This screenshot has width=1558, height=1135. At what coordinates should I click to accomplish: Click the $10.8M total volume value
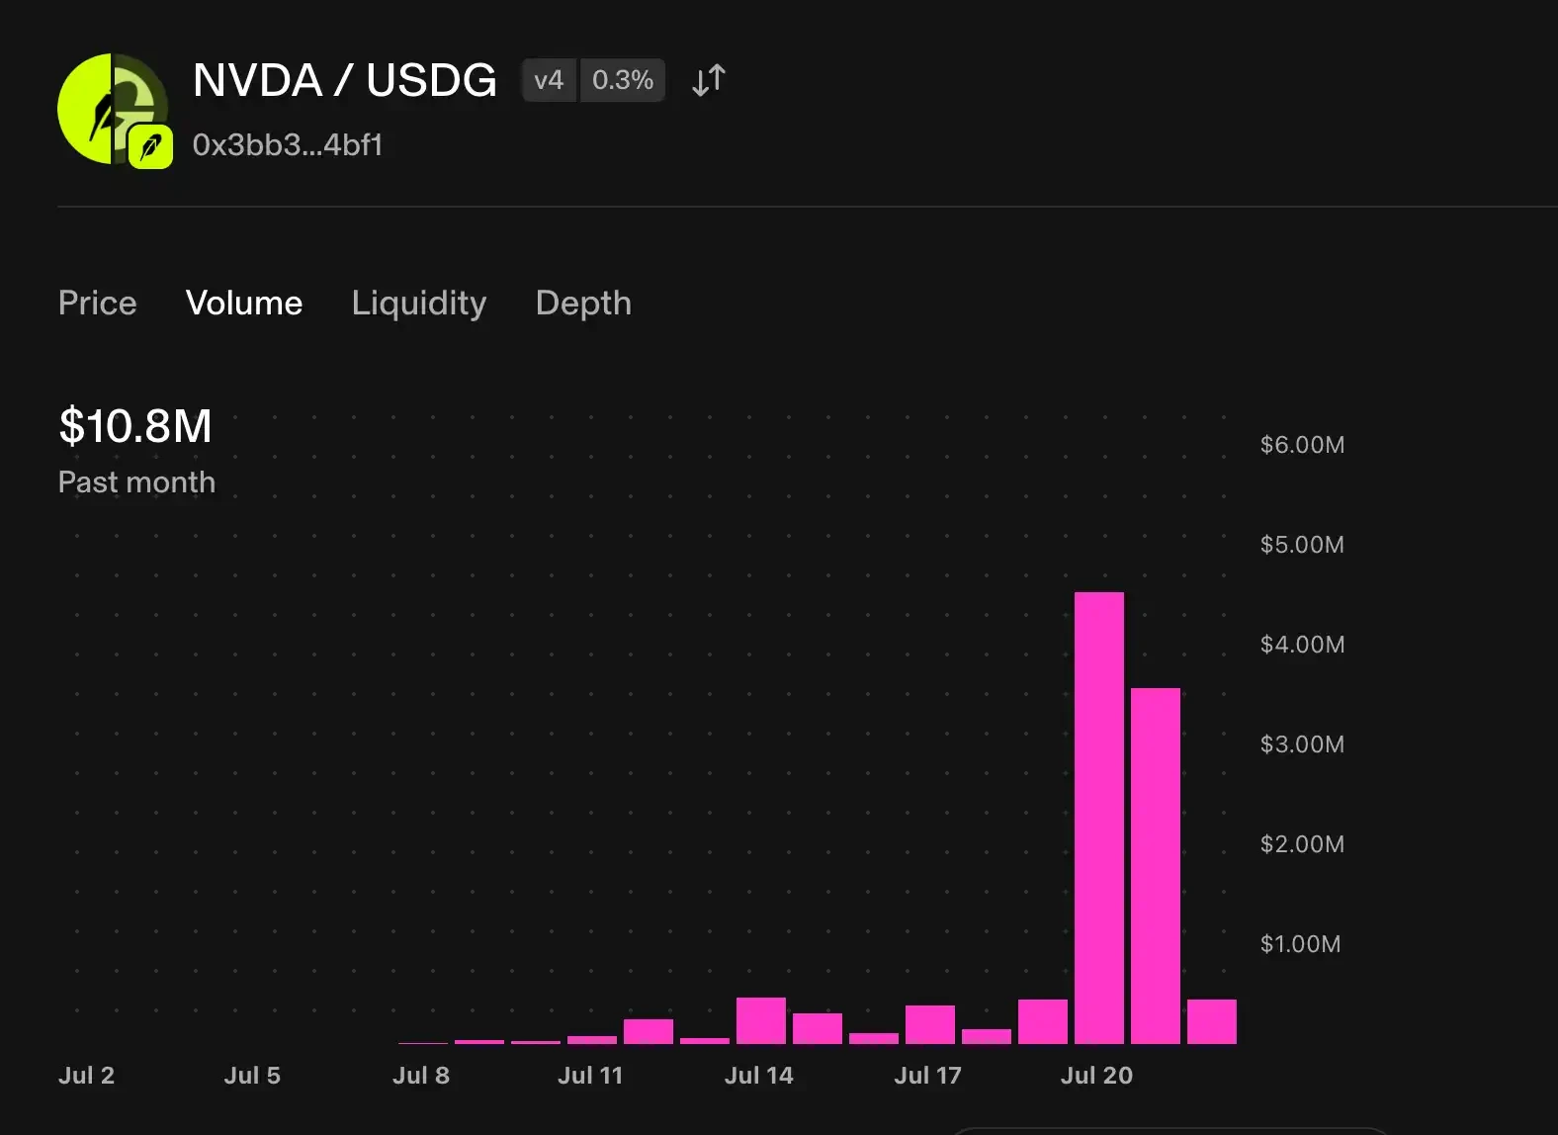[x=135, y=426]
